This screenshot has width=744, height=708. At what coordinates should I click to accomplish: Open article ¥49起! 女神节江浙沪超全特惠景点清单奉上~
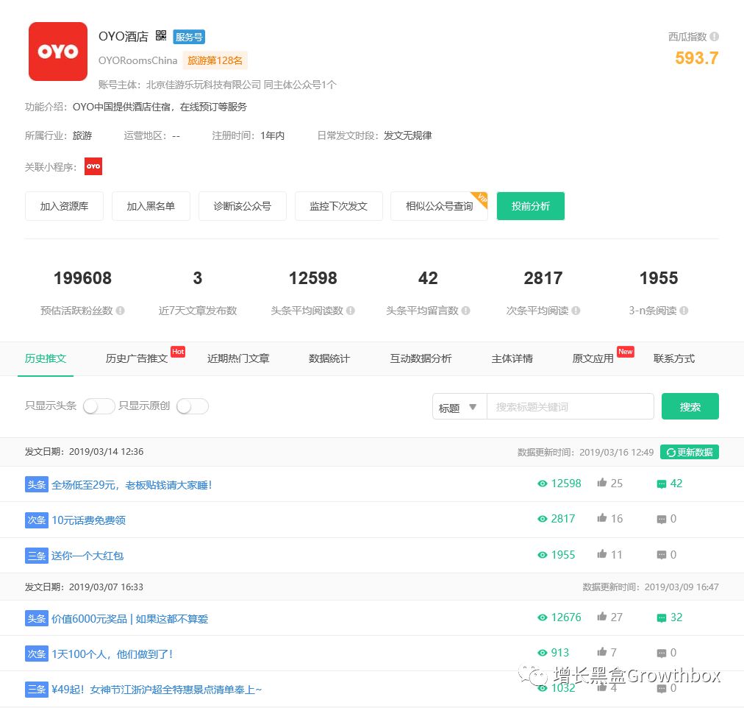(x=157, y=690)
